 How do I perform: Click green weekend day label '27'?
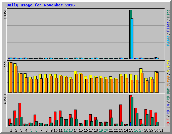point(141,130)
